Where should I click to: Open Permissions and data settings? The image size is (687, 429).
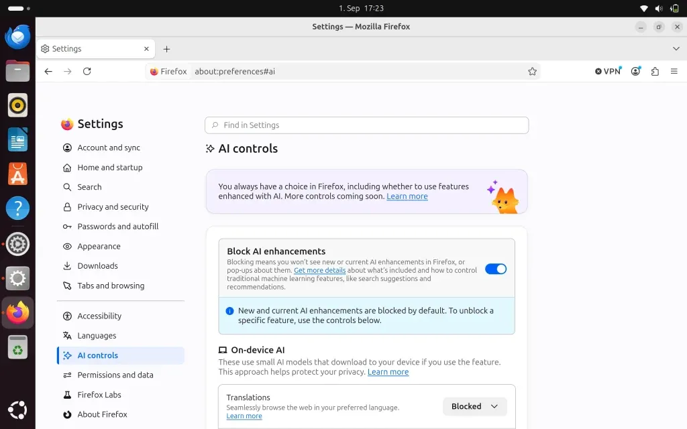(121, 375)
